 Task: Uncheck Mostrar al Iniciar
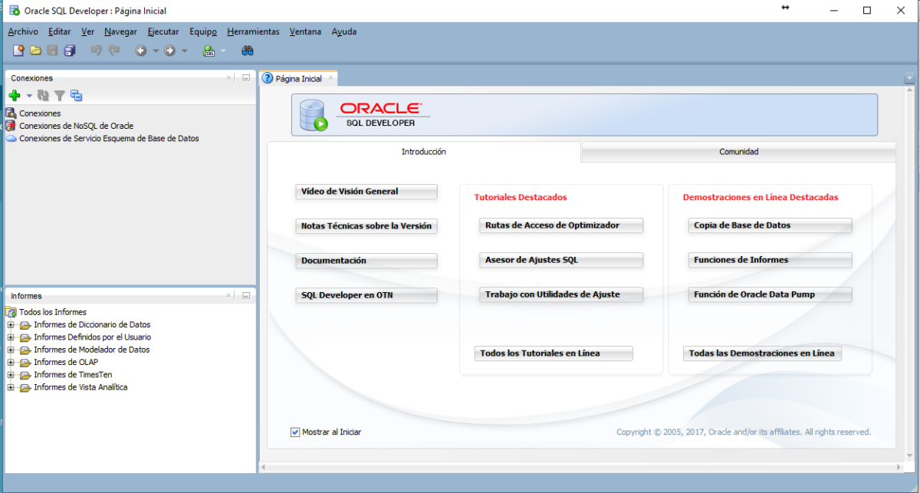(295, 432)
